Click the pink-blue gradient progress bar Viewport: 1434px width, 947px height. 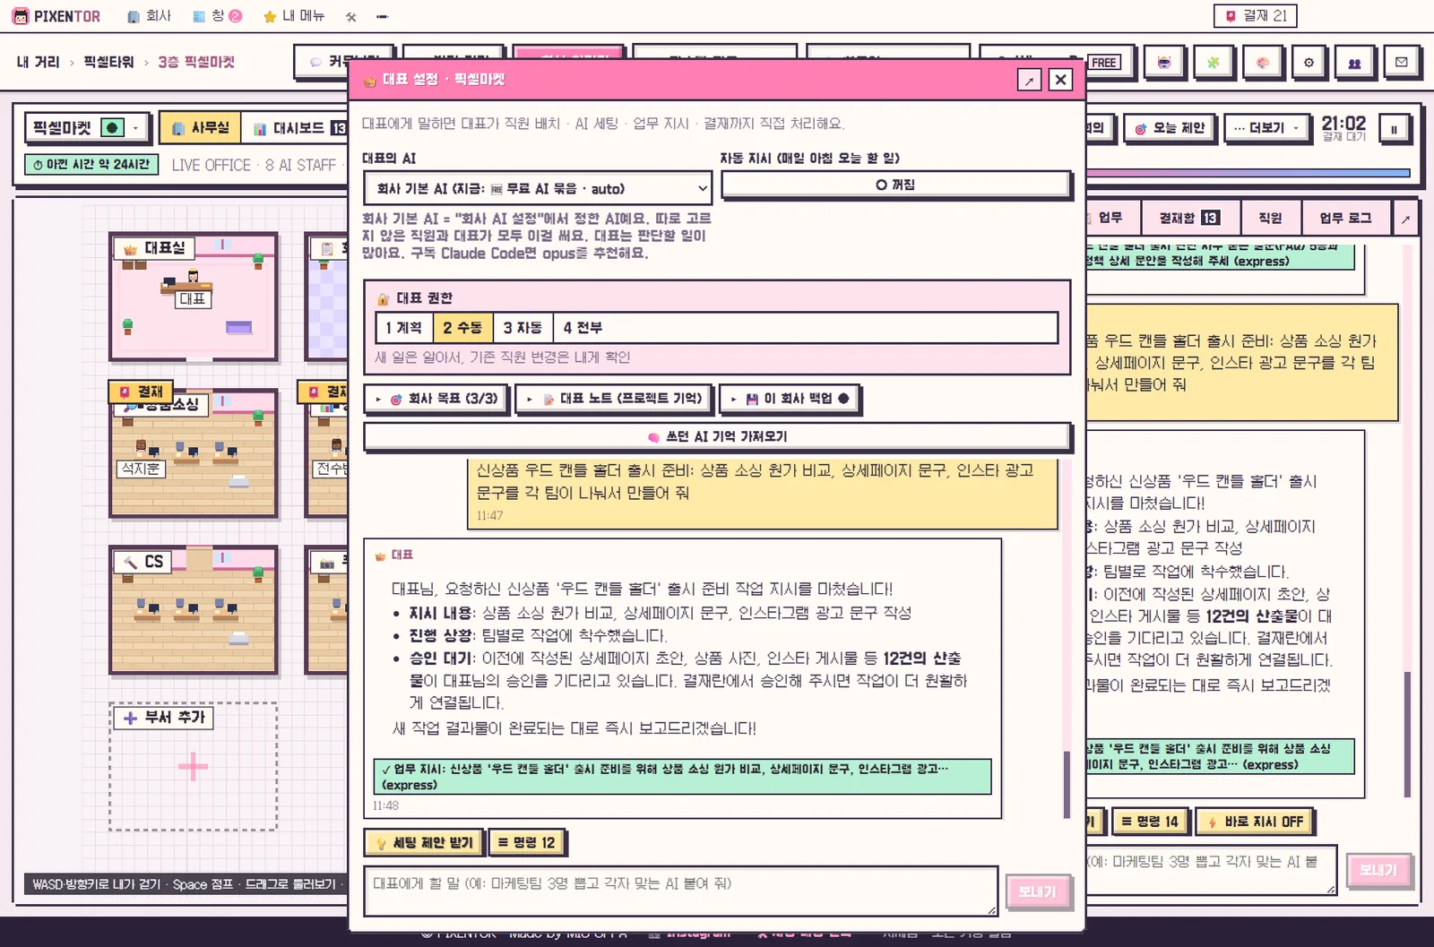click(x=1248, y=173)
